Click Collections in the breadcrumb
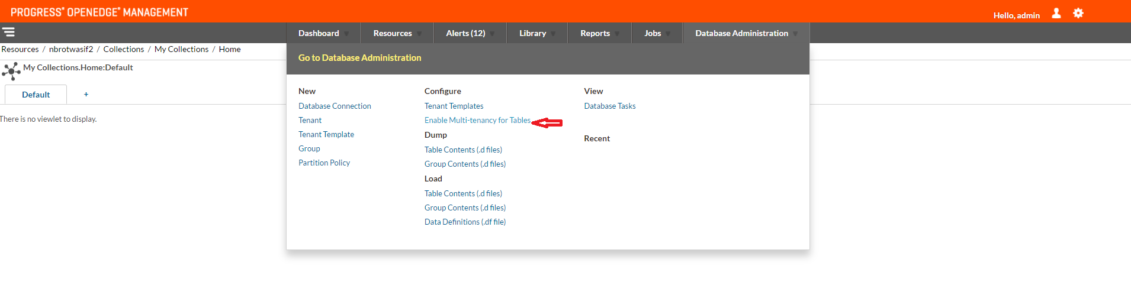This screenshot has width=1131, height=282. coord(124,49)
